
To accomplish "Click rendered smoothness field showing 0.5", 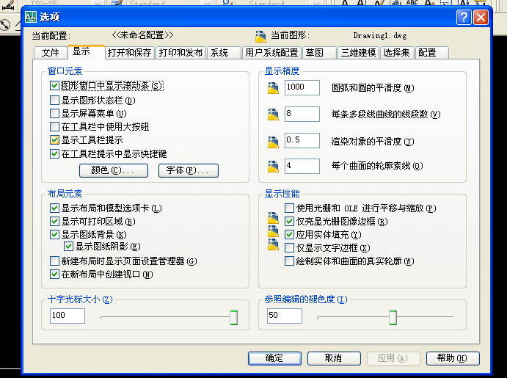I will [x=302, y=140].
